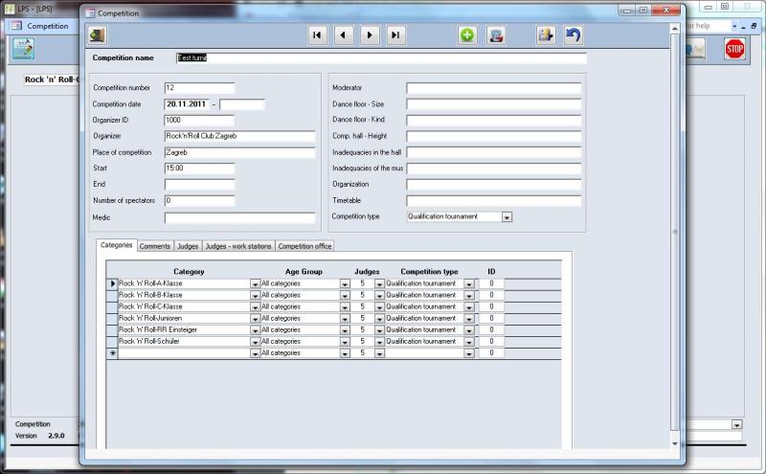Click the Place of competition field
The width and height of the screenshot is (766, 474).
239,152
